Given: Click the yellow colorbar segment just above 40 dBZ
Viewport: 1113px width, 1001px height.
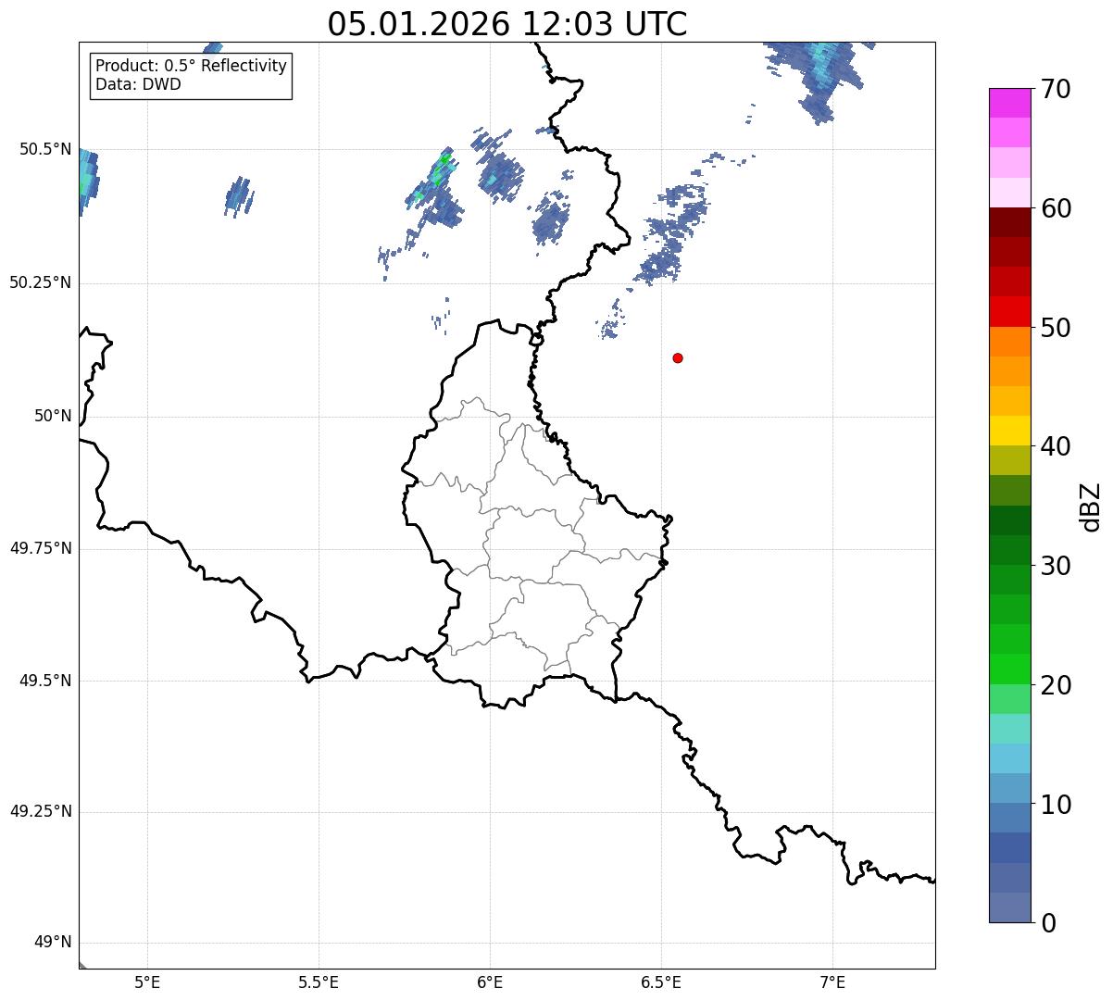Looking at the screenshot, I should [x=1009, y=431].
